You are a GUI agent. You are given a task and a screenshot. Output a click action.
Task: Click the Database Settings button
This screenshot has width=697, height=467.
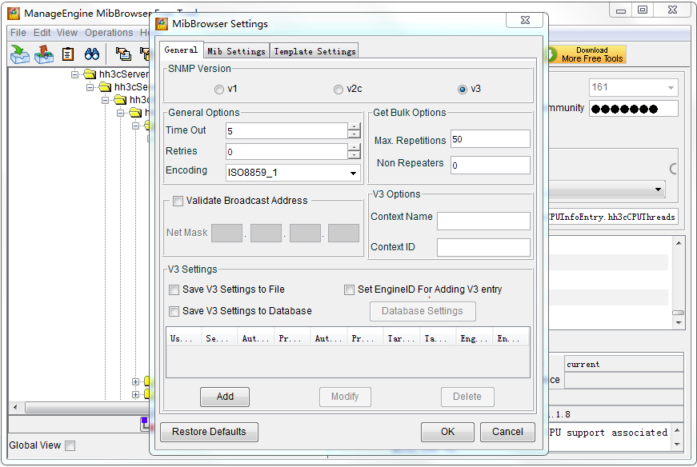coord(423,311)
